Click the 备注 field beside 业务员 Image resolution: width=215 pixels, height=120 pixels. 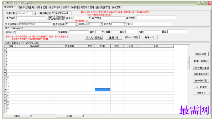pyautogui.click(x=152, y=24)
